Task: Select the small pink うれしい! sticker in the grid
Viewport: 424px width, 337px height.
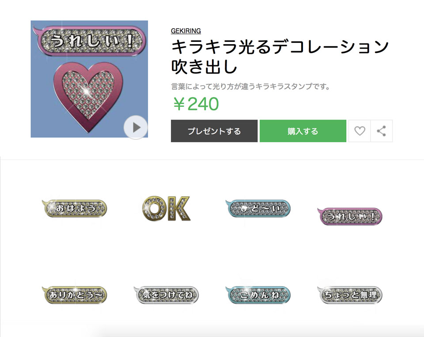Action: 350,216
